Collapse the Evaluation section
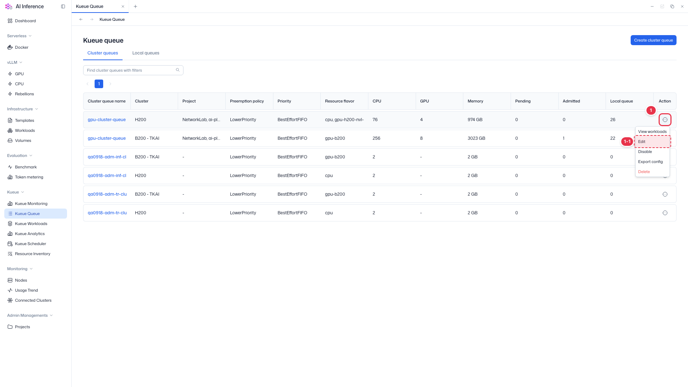The width and height of the screenshot is (688, 387). click(x=20, y=156)
